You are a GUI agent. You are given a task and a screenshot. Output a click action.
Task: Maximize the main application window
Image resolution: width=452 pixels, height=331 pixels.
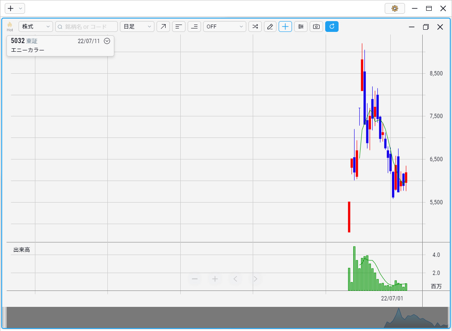point(429,8)
